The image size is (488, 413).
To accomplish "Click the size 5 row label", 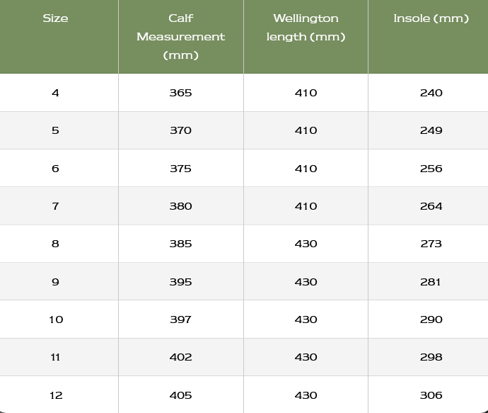I will pos(55,130).
